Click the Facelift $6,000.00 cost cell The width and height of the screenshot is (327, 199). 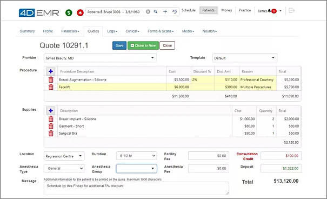tap(179, 87)
